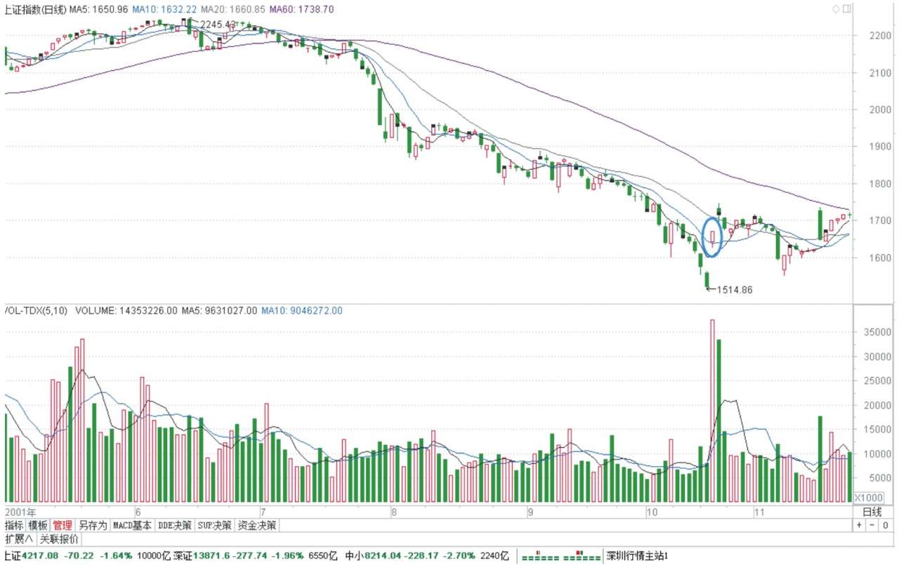This screenshot has height=565, width=899.
Task: Click the split-panel icon beside the diamond
Action: coord(846,9)
